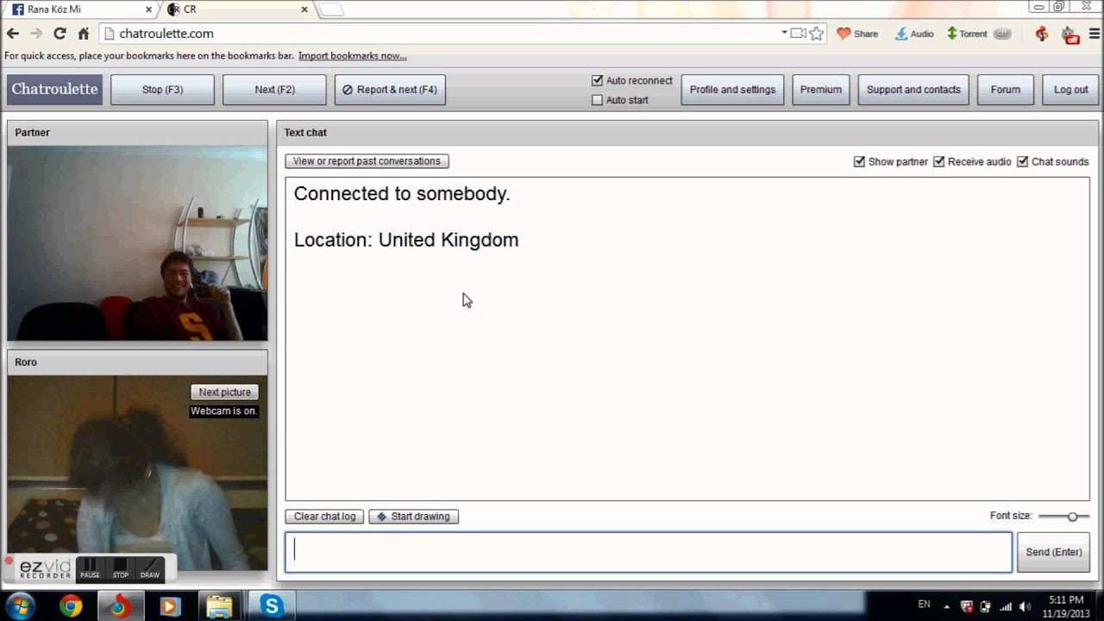Expand the address bar dropdown arrow
This screenshot has width=1104, height=621.
point(784,33)
